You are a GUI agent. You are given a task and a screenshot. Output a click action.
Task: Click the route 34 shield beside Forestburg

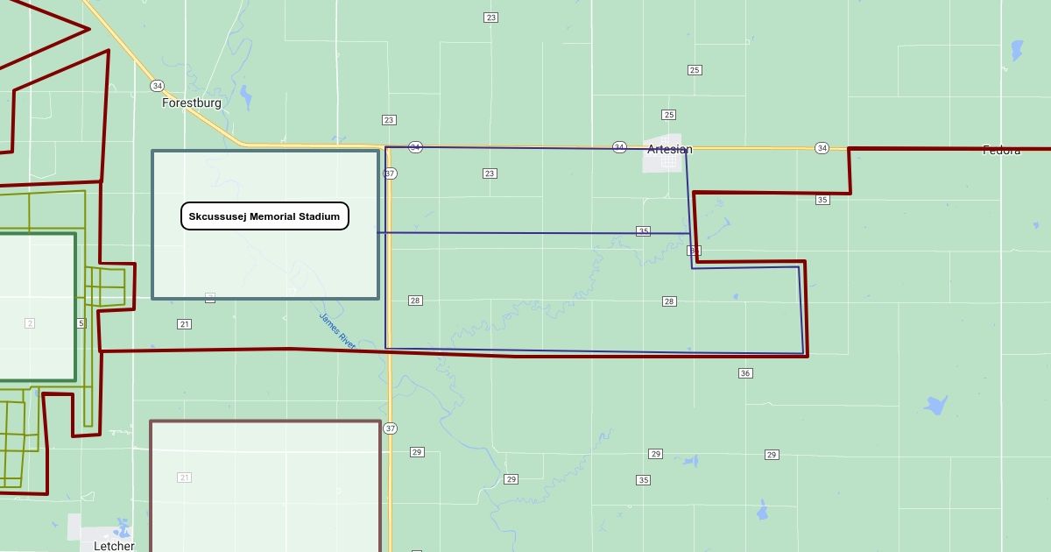157,86
